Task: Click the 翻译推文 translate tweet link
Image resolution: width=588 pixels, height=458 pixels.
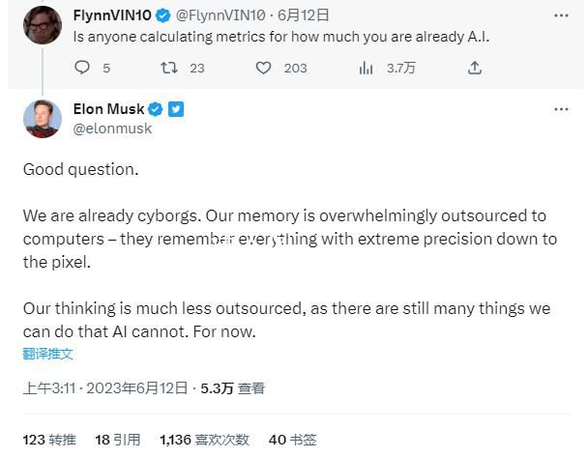Action: point(48,354)
